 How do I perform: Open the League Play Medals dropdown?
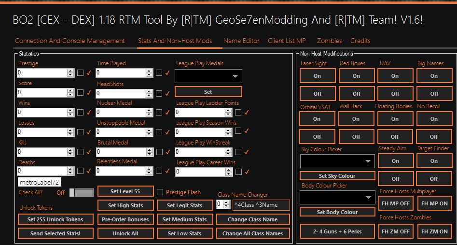(208, 76)
